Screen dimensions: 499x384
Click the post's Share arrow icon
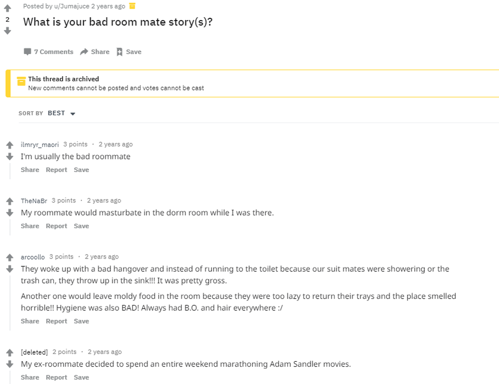(84, 52)
